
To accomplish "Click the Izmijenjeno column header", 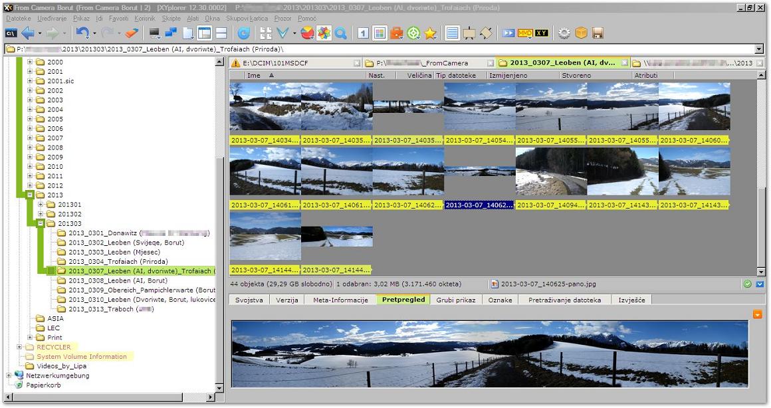I will pos(508,76).
